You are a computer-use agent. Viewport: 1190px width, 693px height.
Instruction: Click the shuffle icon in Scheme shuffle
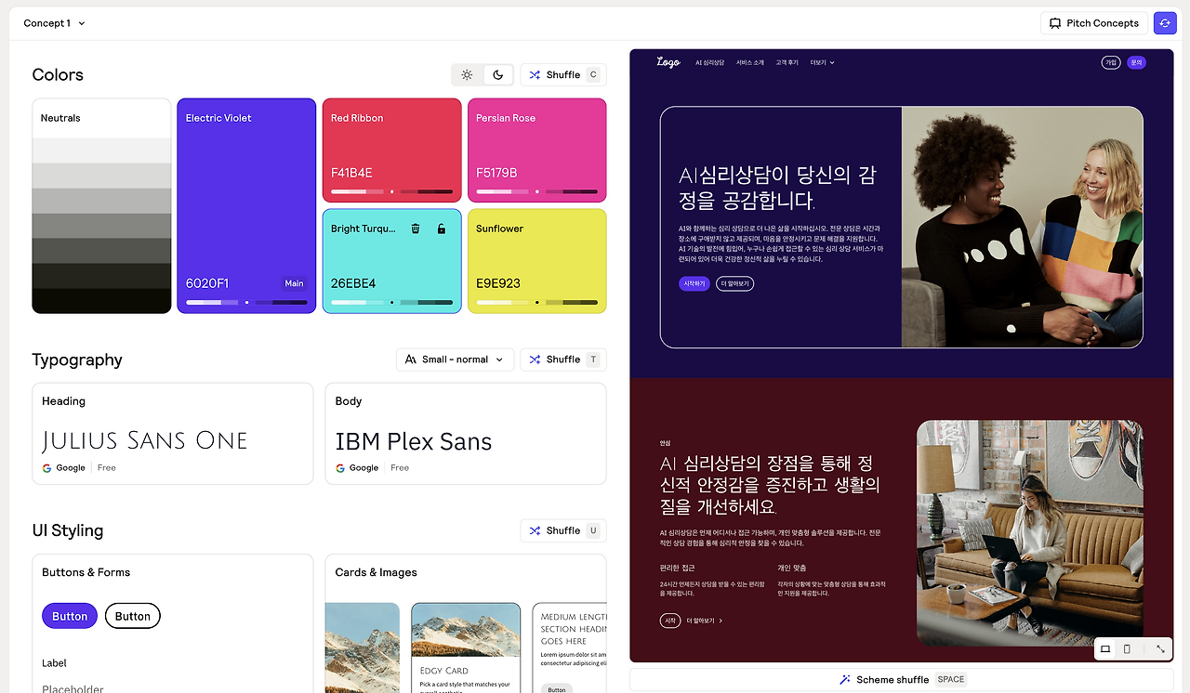click(844, 679)
